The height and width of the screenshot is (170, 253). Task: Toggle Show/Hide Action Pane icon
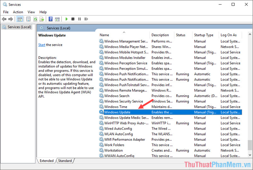[57, 19]
